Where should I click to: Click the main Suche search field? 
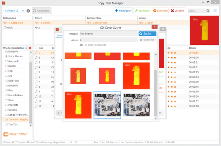tap(197, 11)
